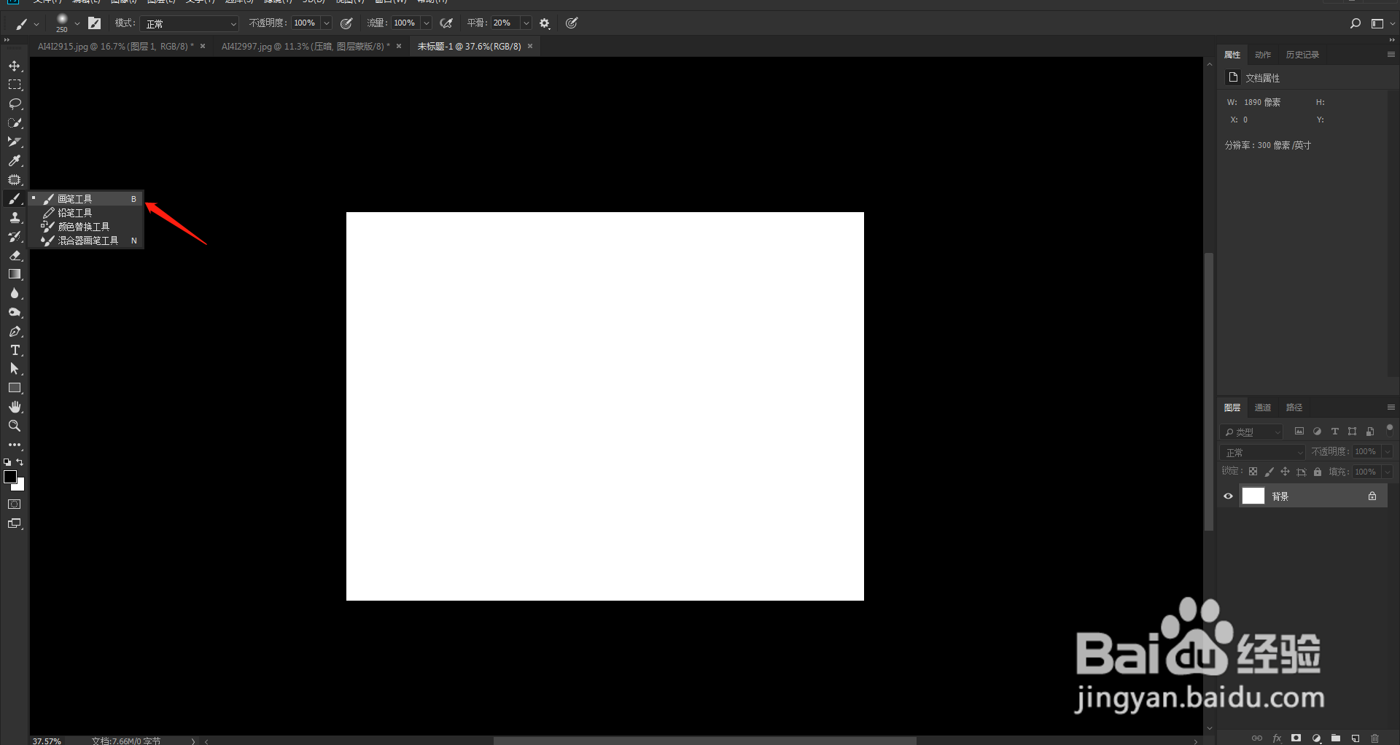
Task: Select the Hand tool
Action: click(15, 407)
